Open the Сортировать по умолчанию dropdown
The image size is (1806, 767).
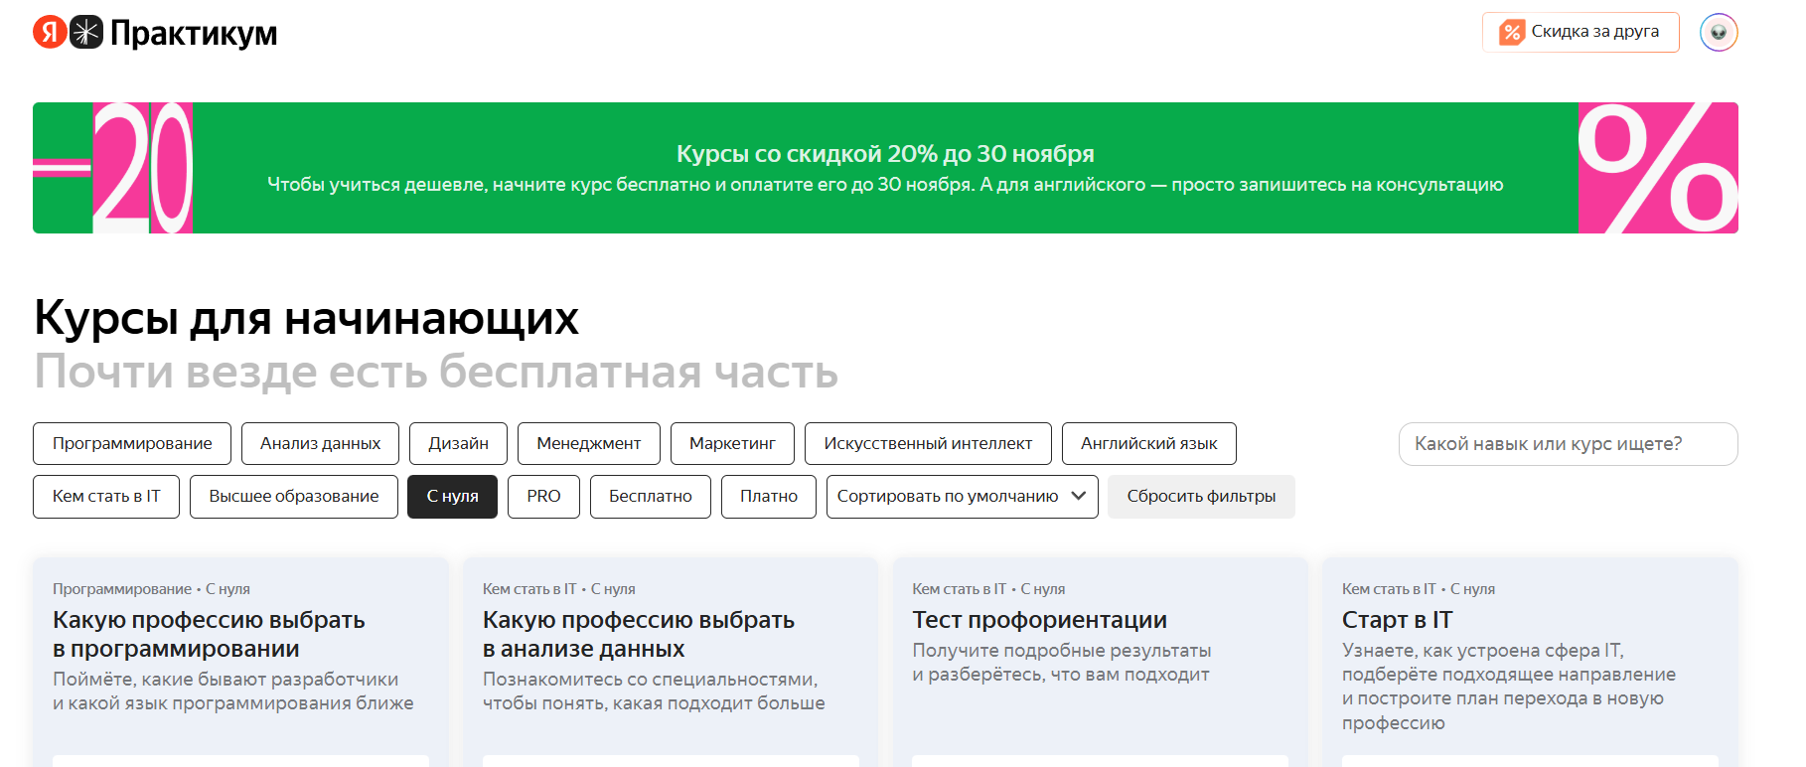947,496
